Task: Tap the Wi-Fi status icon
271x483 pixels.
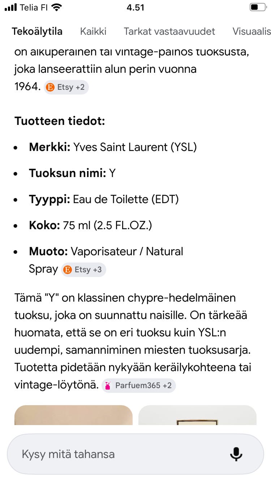Action: [56, 8]
